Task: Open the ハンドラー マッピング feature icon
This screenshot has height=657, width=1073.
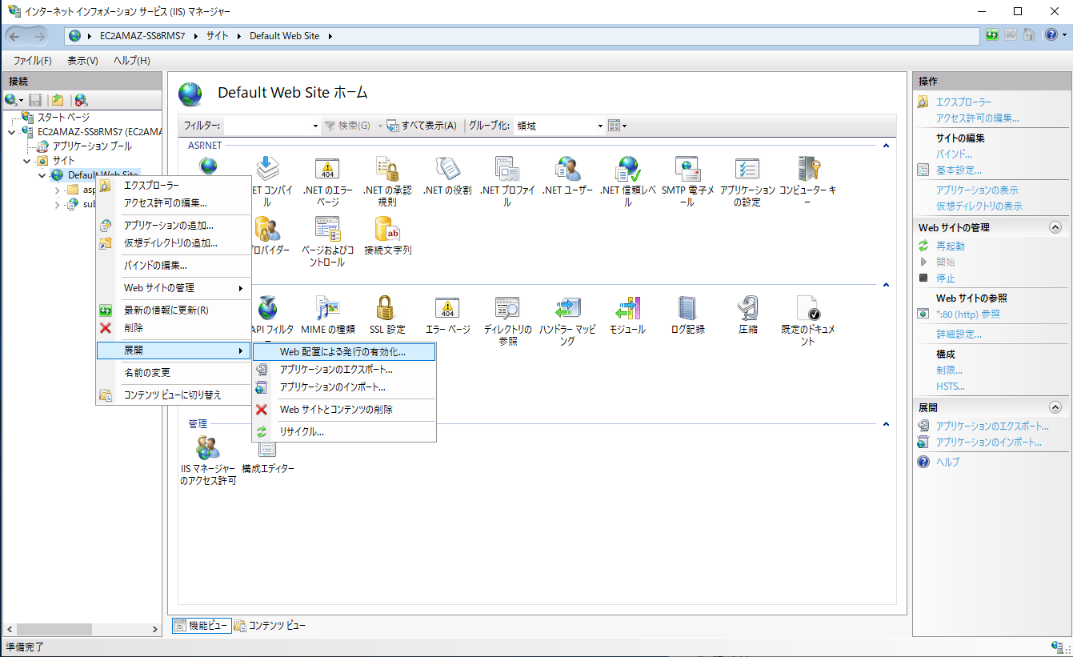Action: [x=567, y=308]
